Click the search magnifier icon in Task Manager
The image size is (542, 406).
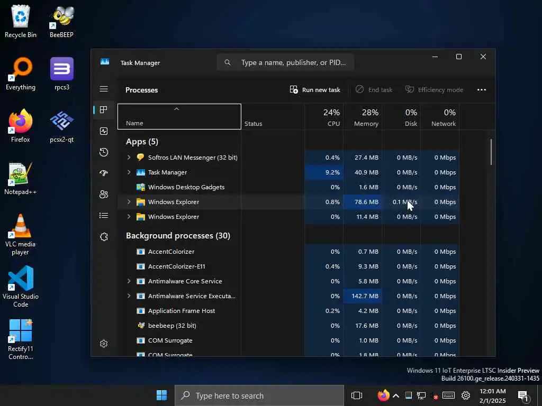228,62
